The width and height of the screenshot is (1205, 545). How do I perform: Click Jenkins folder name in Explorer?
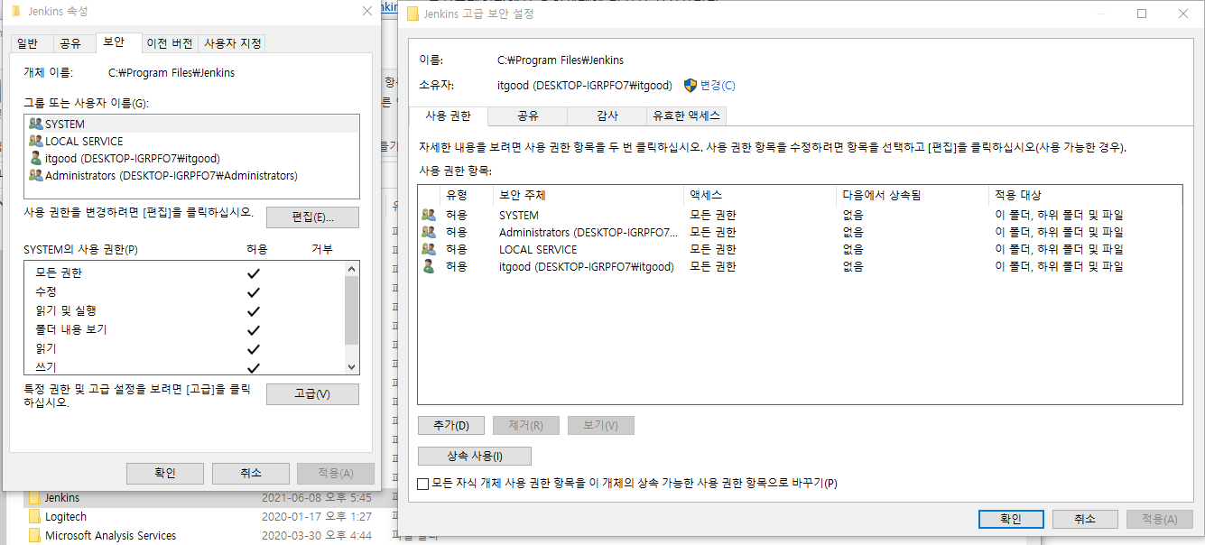(62, 497)
